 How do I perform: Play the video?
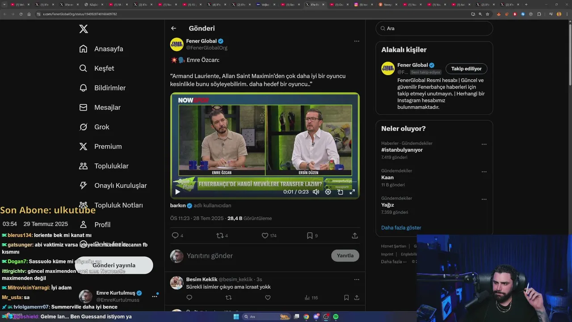177,192
